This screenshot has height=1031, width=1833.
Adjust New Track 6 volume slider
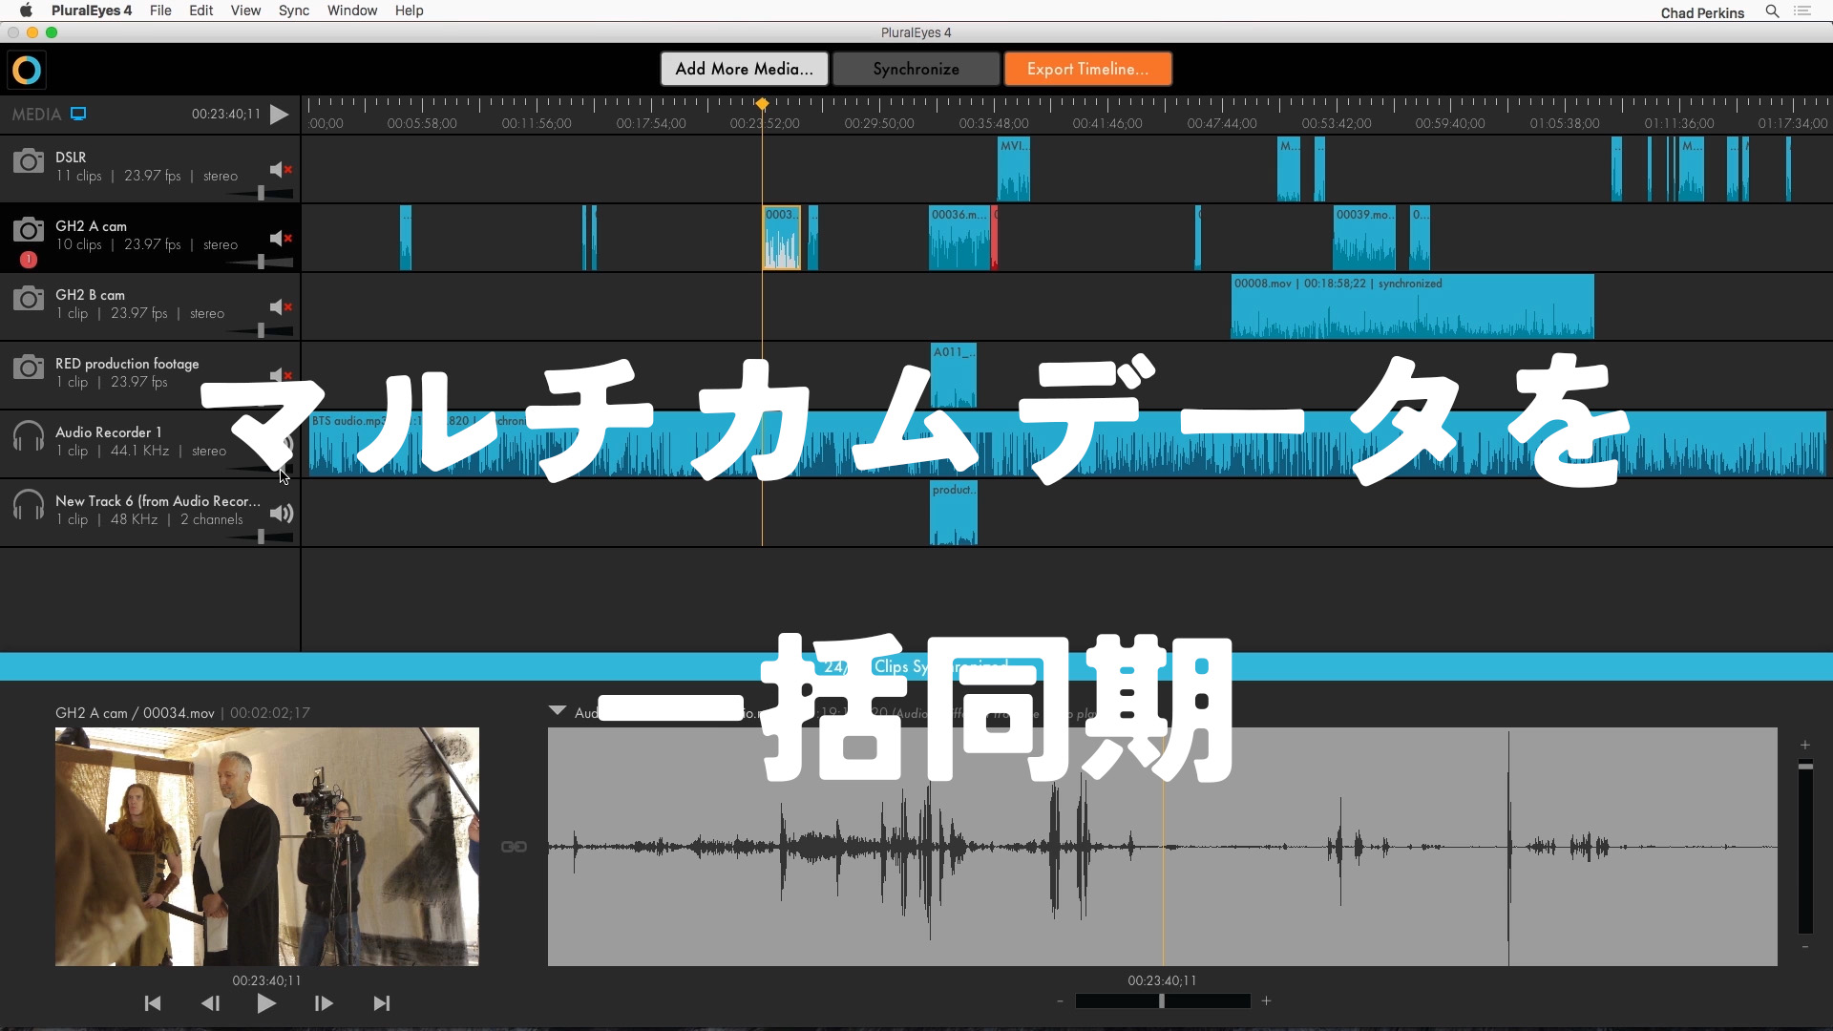pyautogui.click(x=261, y=537)
